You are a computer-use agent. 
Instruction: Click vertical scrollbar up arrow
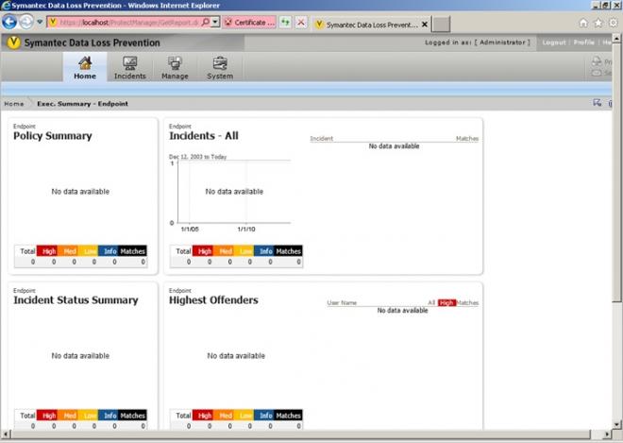pos(615,38)
